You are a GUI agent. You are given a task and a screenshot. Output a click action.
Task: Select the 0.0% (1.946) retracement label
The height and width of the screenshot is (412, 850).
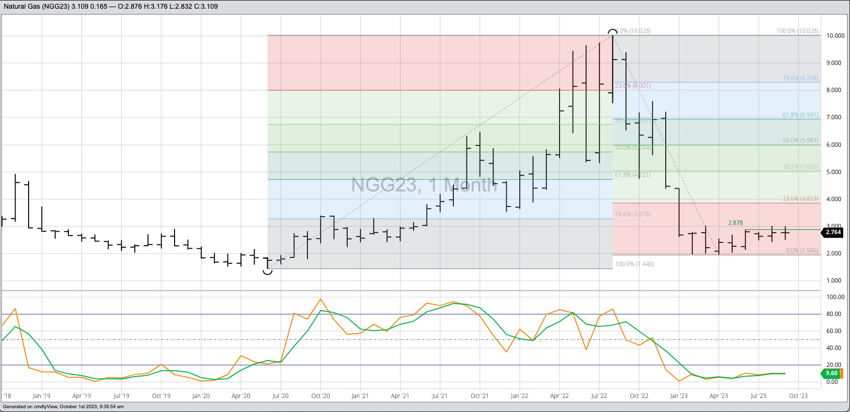pyautogui.click(x=802, y=251)
